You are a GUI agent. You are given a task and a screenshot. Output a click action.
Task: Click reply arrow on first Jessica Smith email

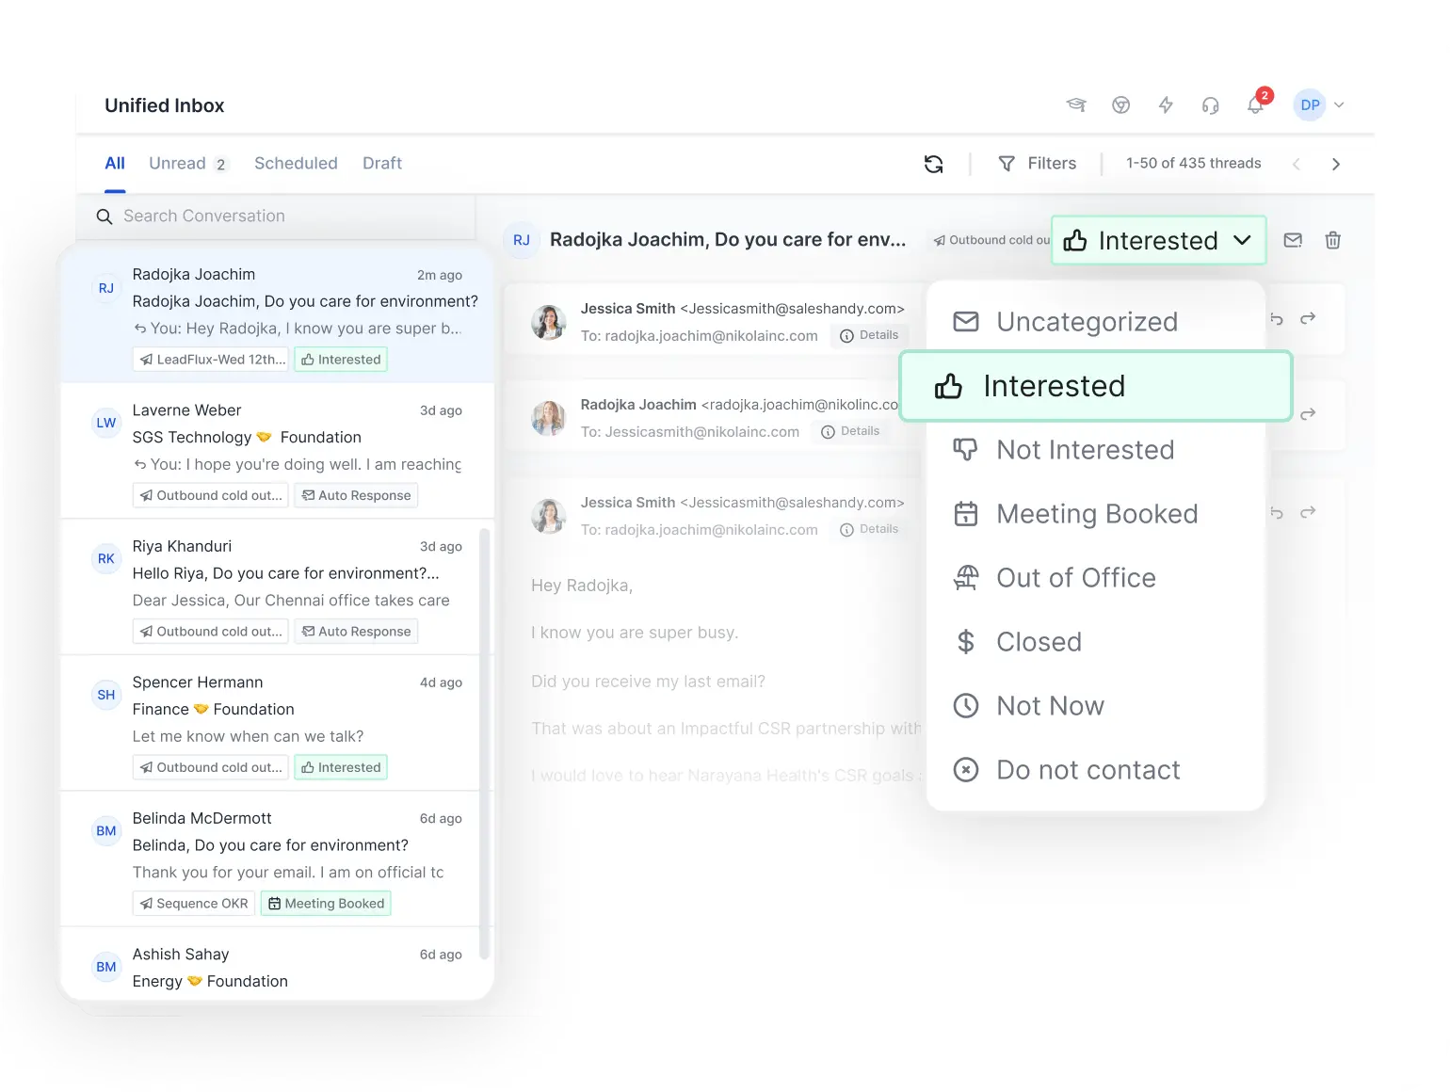point(1277,319)
